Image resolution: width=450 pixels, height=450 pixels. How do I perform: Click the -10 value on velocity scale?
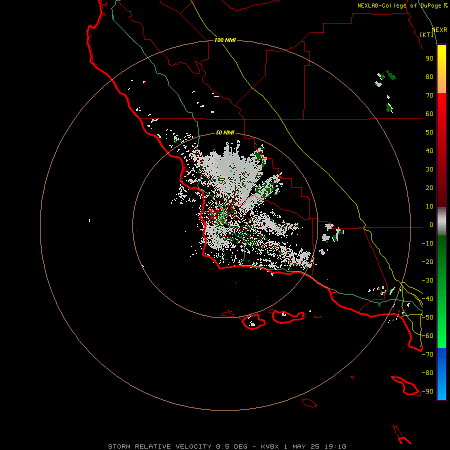pos(427,243)
